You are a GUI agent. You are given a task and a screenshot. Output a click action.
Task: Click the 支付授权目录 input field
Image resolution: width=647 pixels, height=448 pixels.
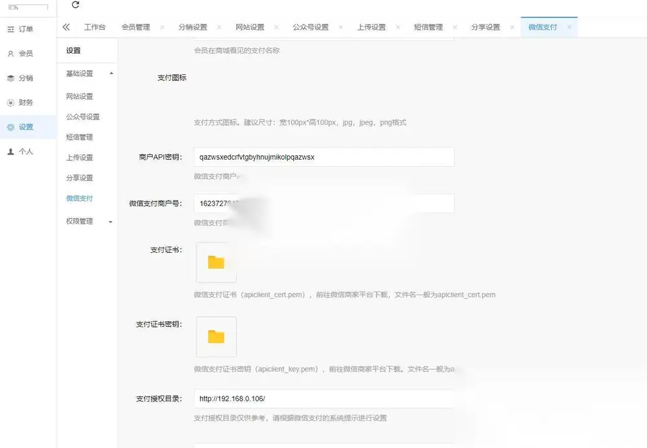[324, 398]
